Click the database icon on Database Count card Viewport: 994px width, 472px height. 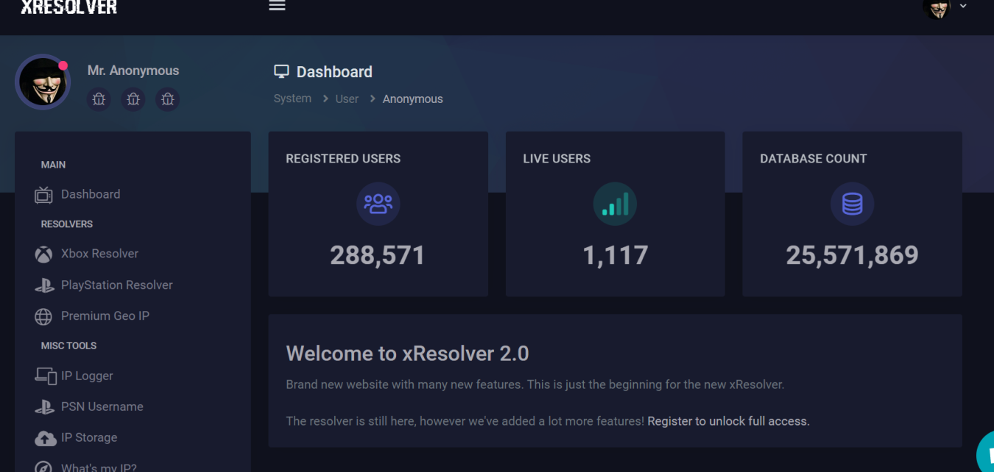coord(852,204)
